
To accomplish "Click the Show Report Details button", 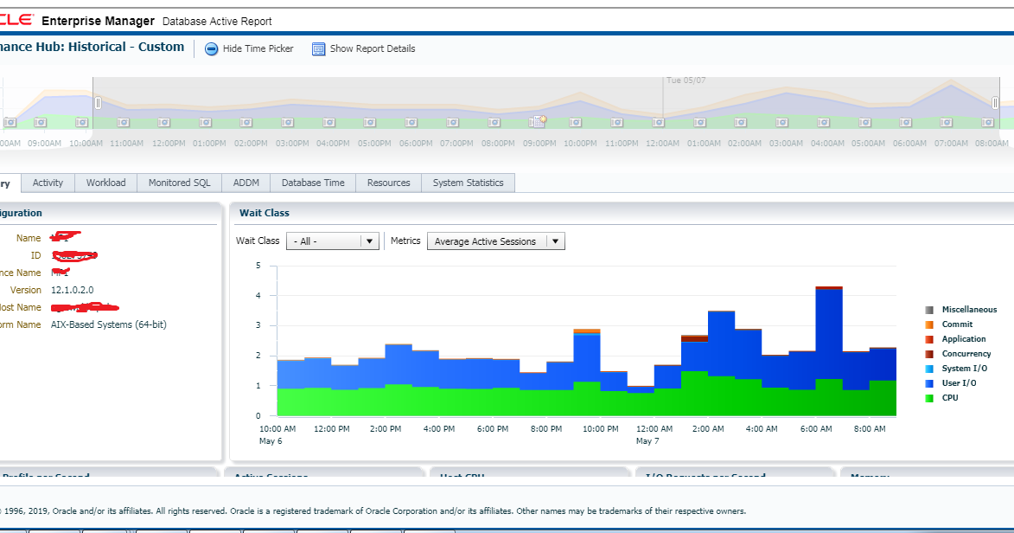I will coord(371,48).
